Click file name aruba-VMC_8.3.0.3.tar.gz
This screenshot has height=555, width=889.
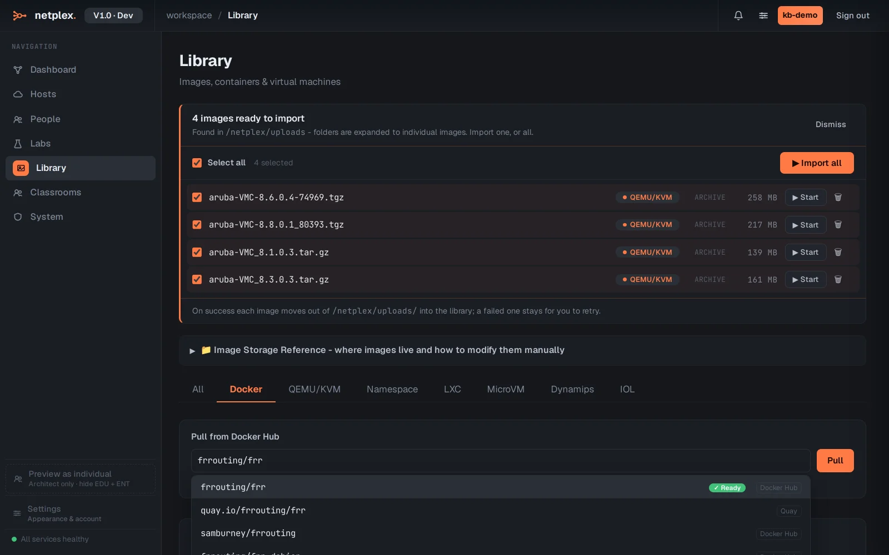(269, 280)
